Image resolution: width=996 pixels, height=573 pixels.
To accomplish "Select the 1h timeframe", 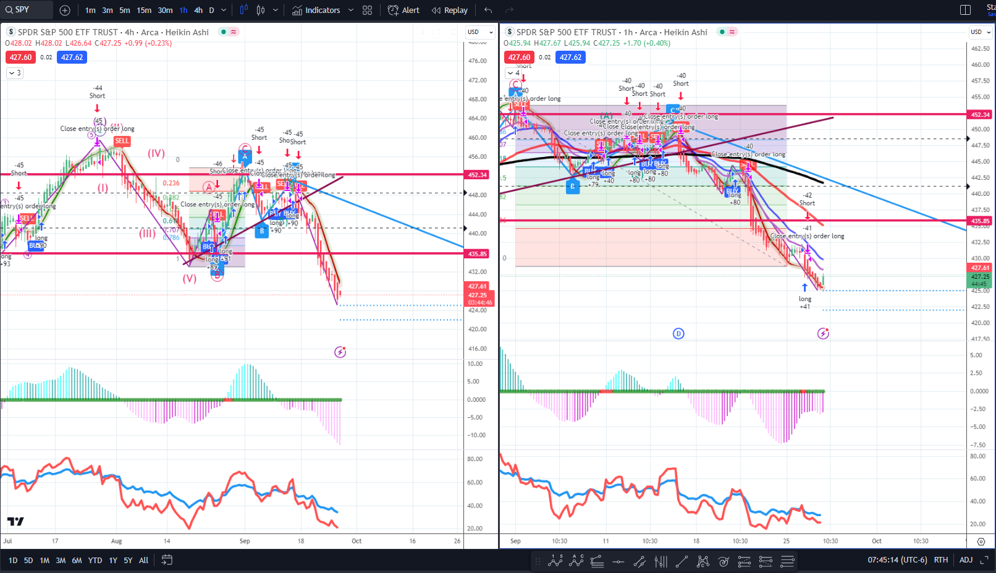I will pyautogui.click(x=184, y=10).
